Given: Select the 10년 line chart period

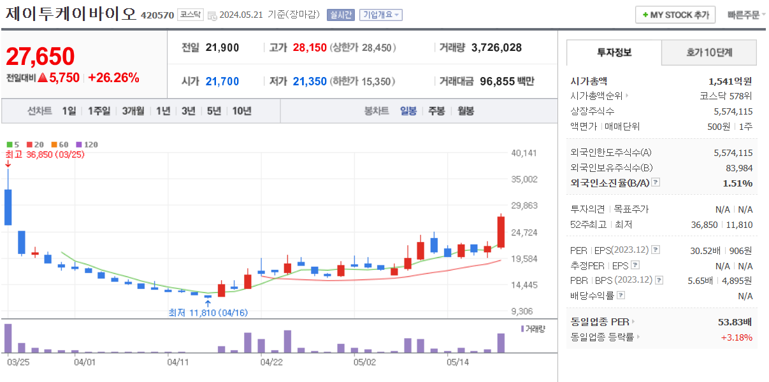Looking at the screenshot, I should [241, 111].
